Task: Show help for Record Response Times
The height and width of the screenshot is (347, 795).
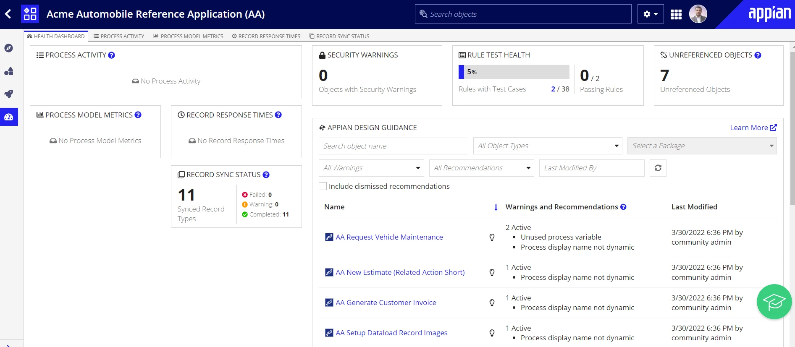Action: tap(278, 115)
